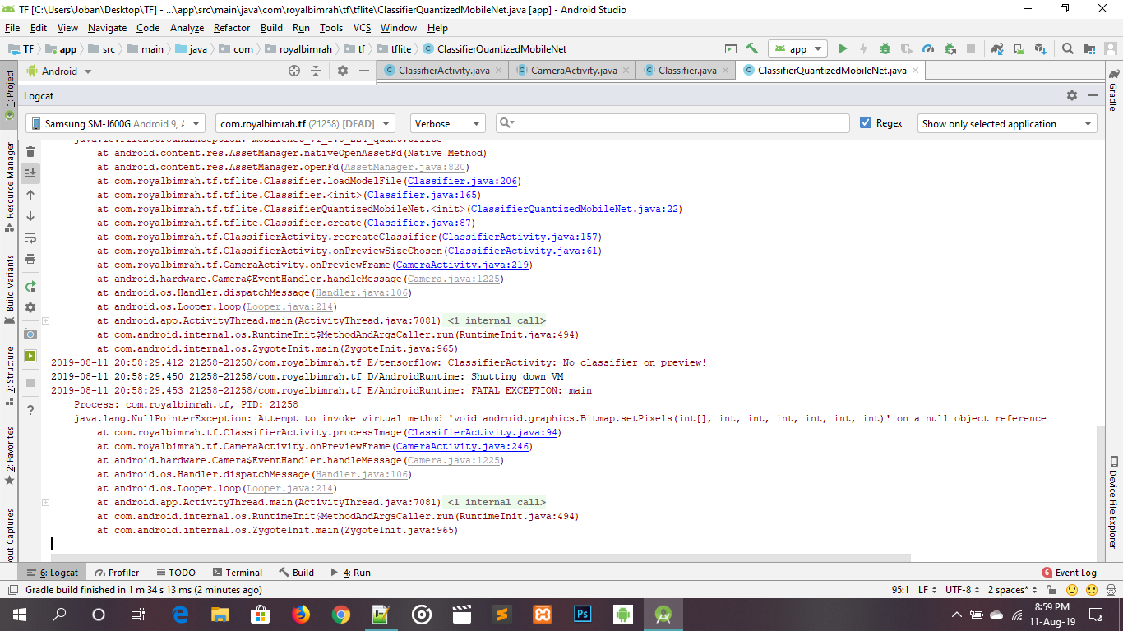This screenshot has width=1123, height=631.
Task: Attach debugger to Android process
Action: coord(950,49)
